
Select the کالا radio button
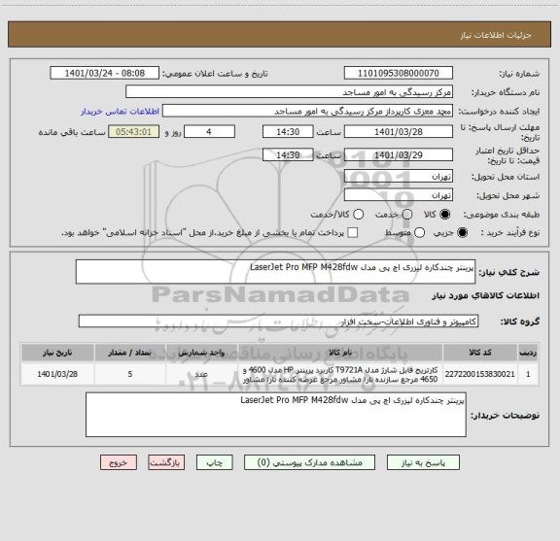tap(444, 214)
